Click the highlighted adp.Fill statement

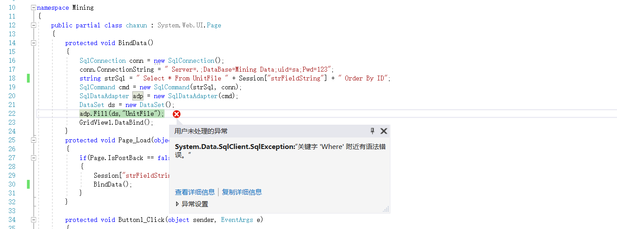point(122,114)
